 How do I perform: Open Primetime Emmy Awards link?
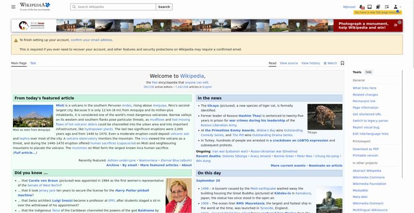230,130
